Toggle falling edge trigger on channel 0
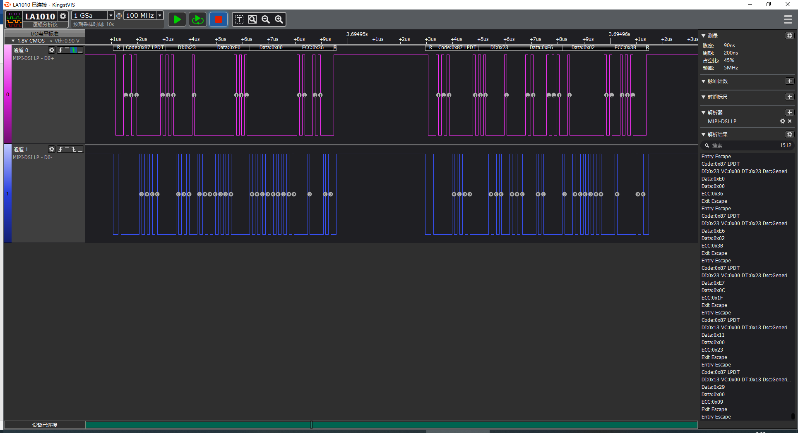Image resolution: width=798 pixels, height=433 pixels. [74, 50]
